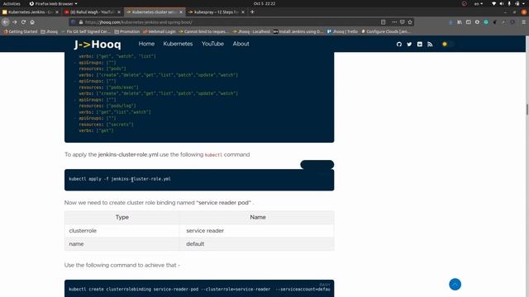Click the Activities overview button
The image size is (529, 297).
[12, 3]
